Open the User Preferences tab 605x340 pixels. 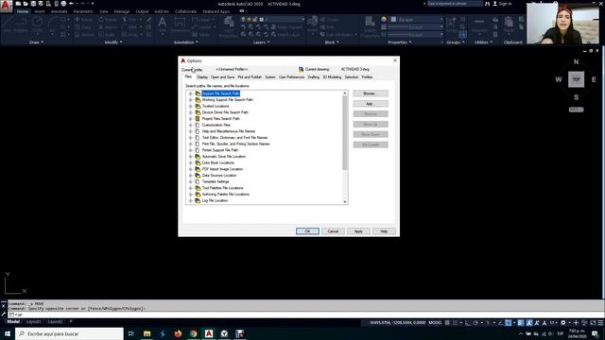292,77
